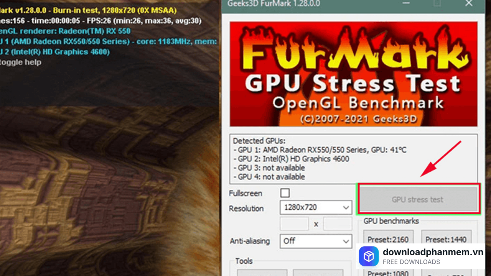Click the custom height input field

point(337,223)
